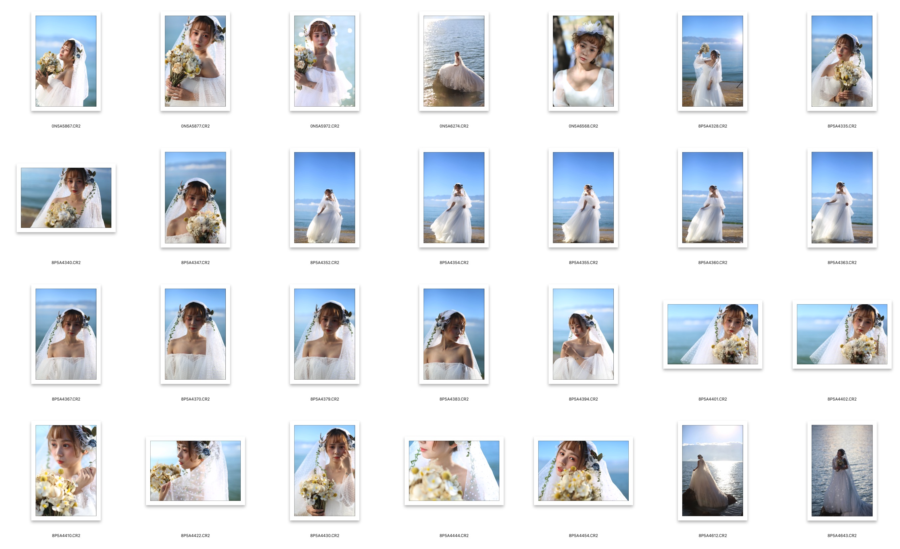Select image 8P5A4383.CR2
This screenshot has height=549, width=900.
click(453, 334)
